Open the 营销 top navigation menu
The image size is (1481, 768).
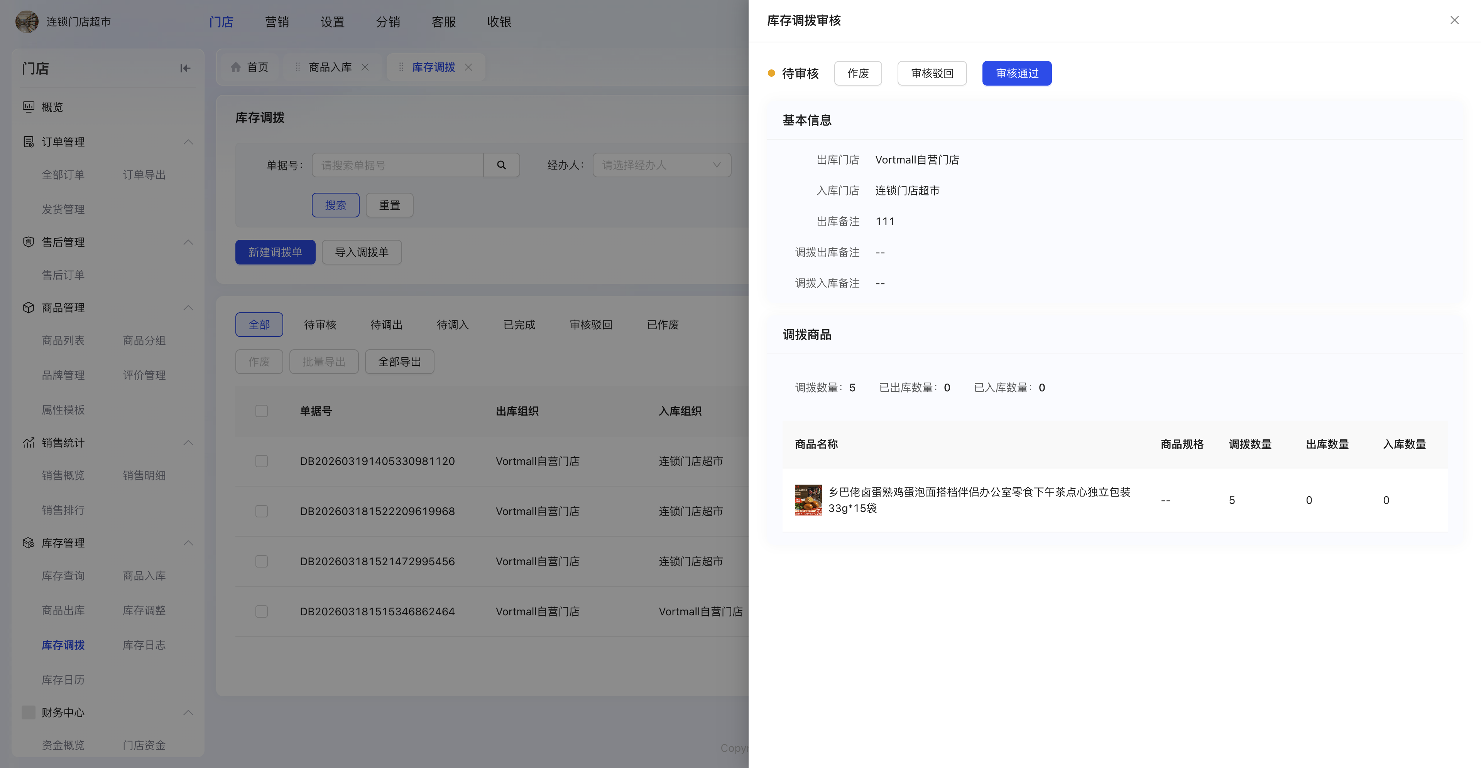point(277,22)
